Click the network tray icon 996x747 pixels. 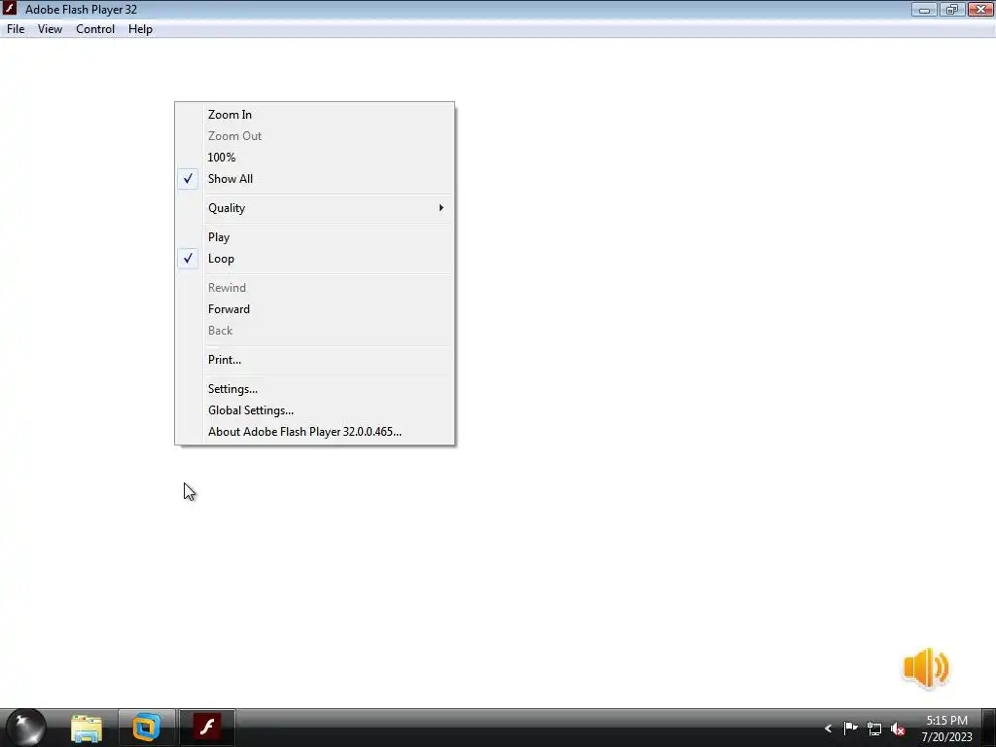click(x=874, y=729)
